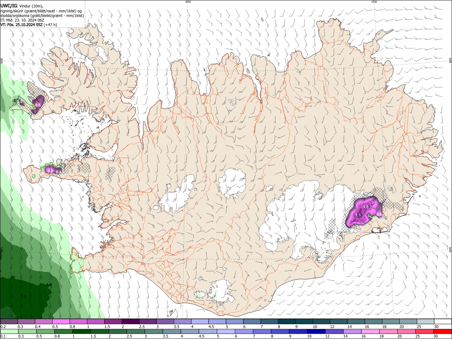Click the 0.5 label on Westfjords purple patch

pos(38,105)
